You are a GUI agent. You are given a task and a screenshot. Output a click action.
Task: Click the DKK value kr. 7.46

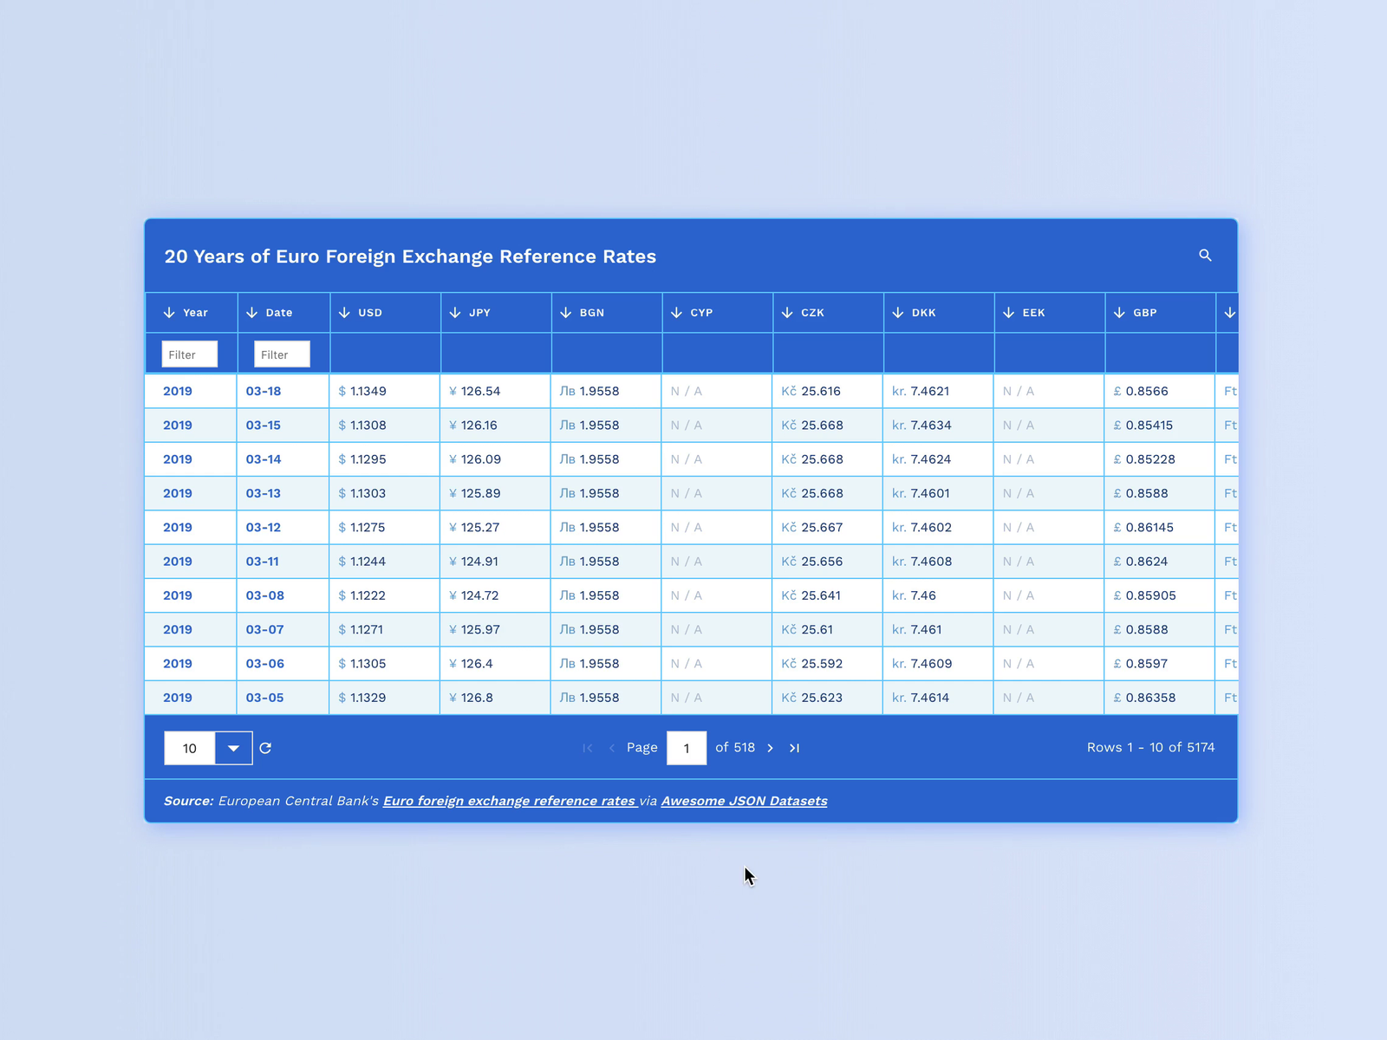click(x=914, y=595)
